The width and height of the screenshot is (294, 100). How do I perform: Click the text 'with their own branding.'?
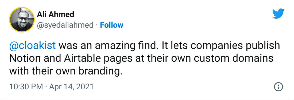click(x=66, y=72)
